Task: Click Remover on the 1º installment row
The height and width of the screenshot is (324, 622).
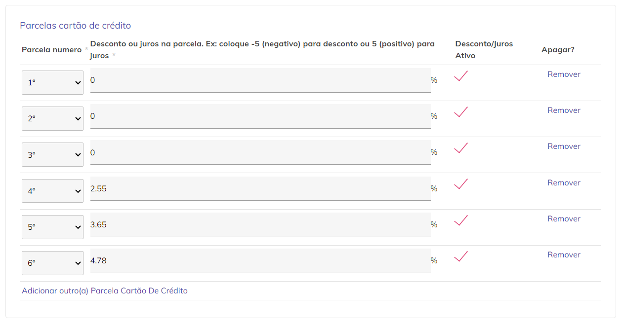Action: pyautogui.click(x=564, y=74)
